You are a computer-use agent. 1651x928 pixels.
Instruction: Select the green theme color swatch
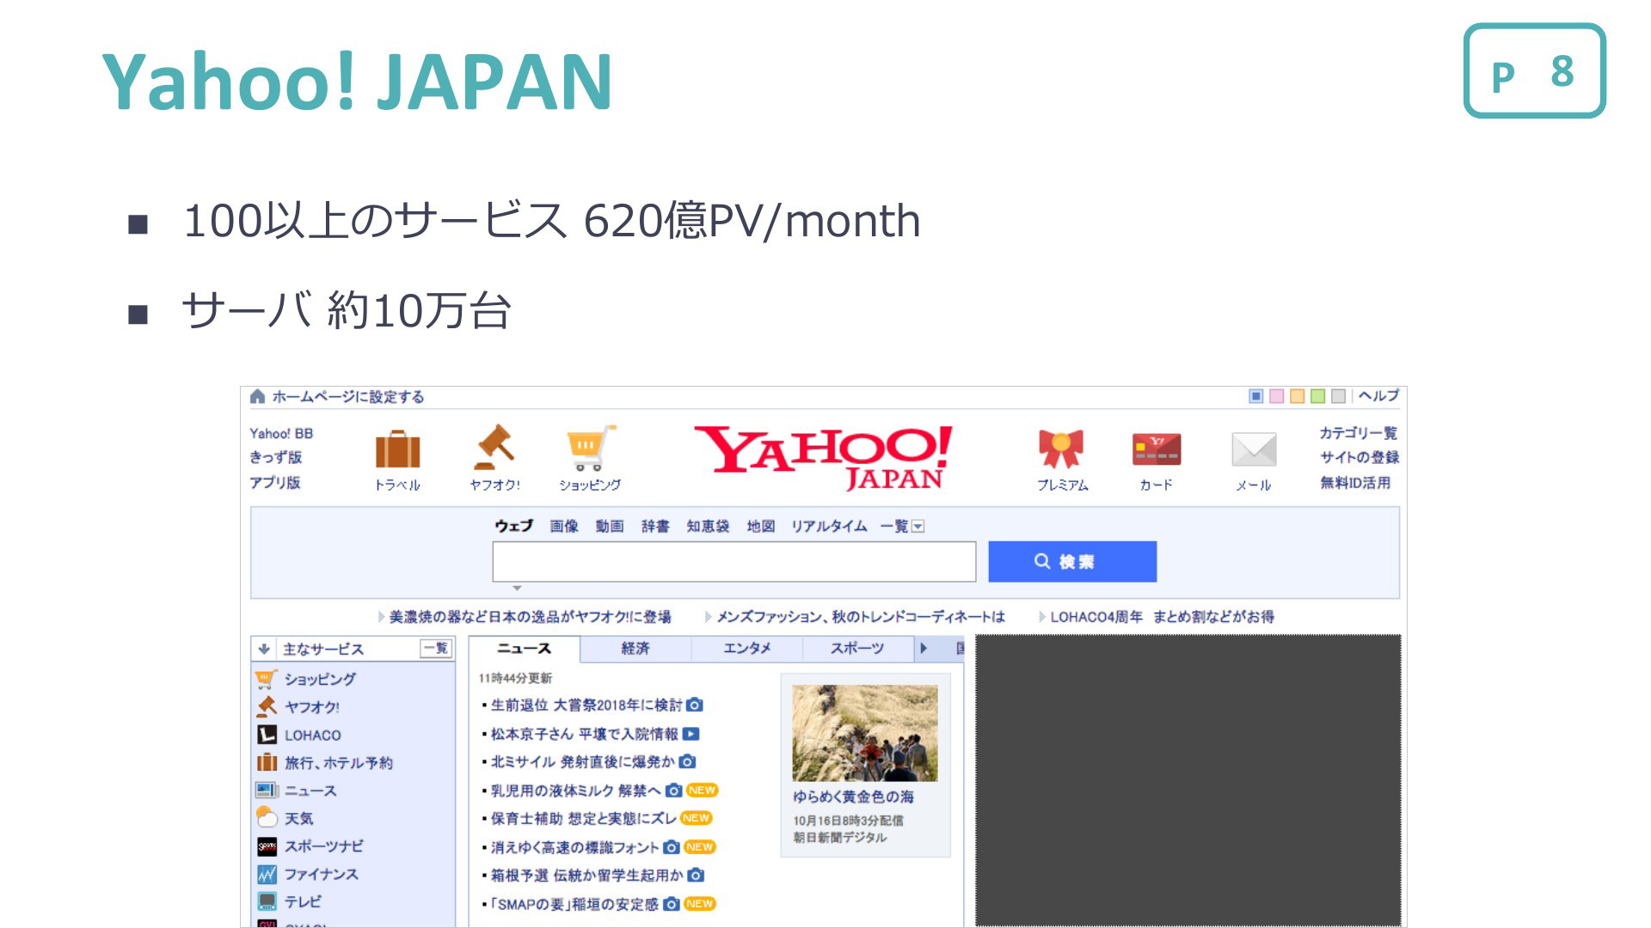(1317, 396)
